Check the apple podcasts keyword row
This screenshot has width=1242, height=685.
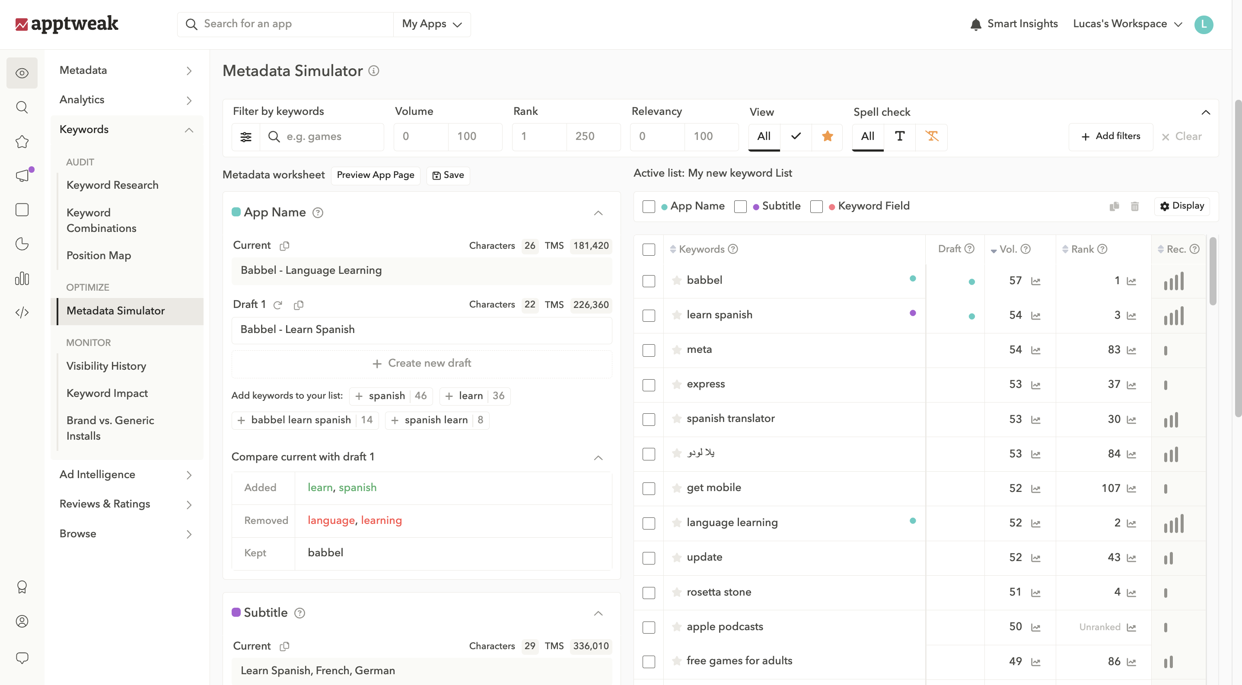click(649, 627)
